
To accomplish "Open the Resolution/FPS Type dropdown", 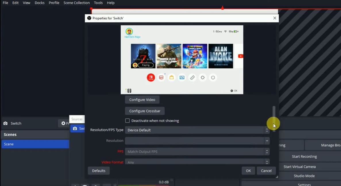I will click(x=197, y=130).
